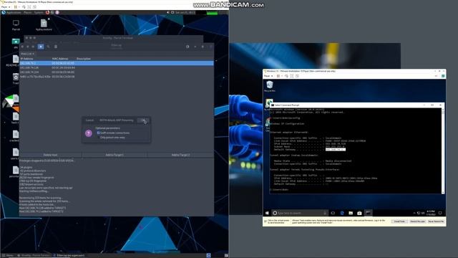Click the Description column header
458x258 pixels.
pyautogui.click(x=84, y=59)
